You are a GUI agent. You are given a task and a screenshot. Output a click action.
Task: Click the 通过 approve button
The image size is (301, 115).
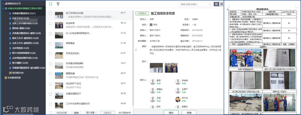tap(171, 113)
